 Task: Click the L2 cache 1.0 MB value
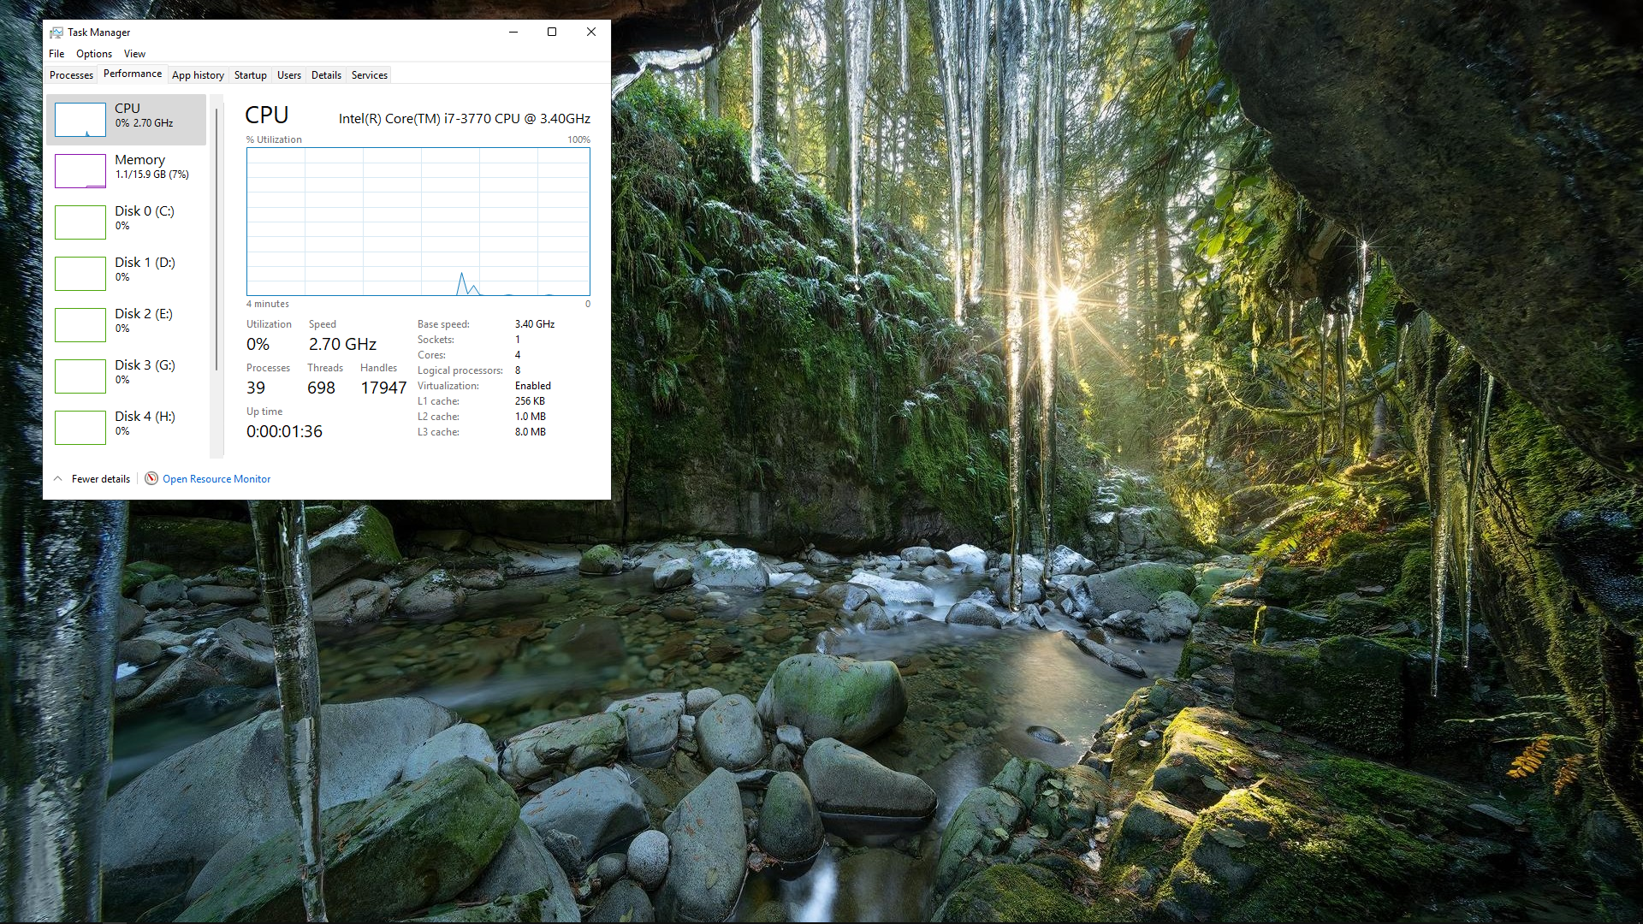531,417
